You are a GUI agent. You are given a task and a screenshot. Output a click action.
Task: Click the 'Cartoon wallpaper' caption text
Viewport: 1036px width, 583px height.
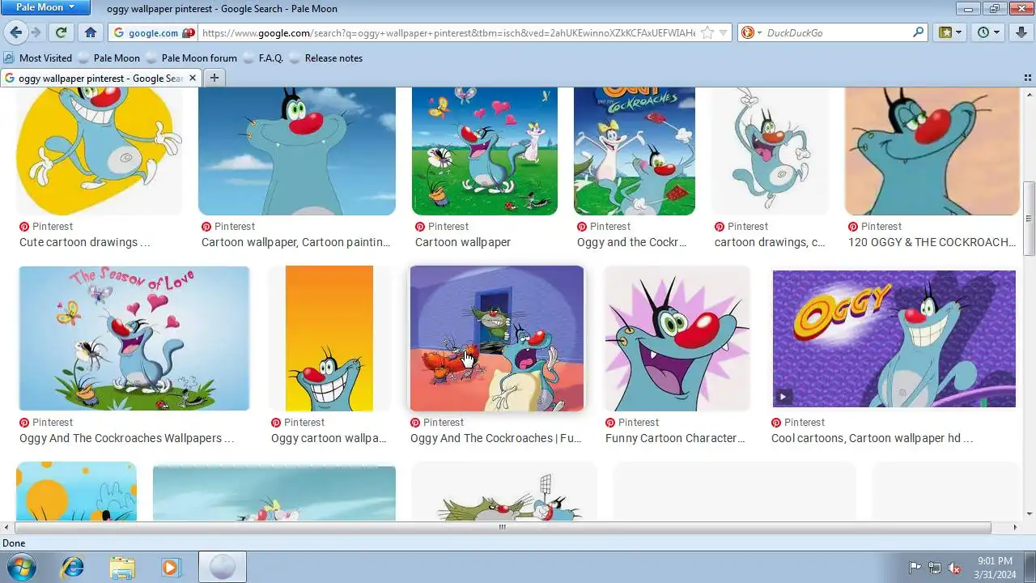pyautogui.click(x=463, y=242)
